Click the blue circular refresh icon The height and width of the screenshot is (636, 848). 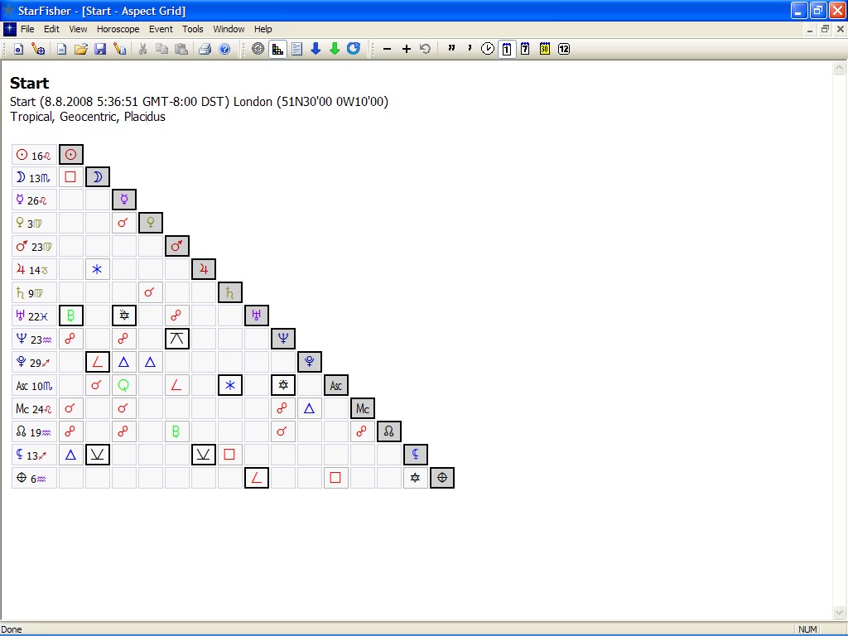(354, 49)
